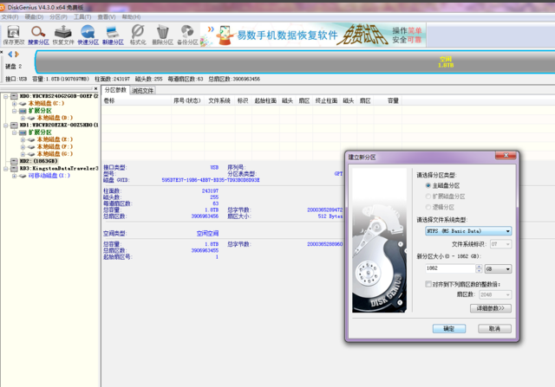Confirm with the 确定 button
The height and width of the screenshot is (387, 555).
tap(449, 329)
